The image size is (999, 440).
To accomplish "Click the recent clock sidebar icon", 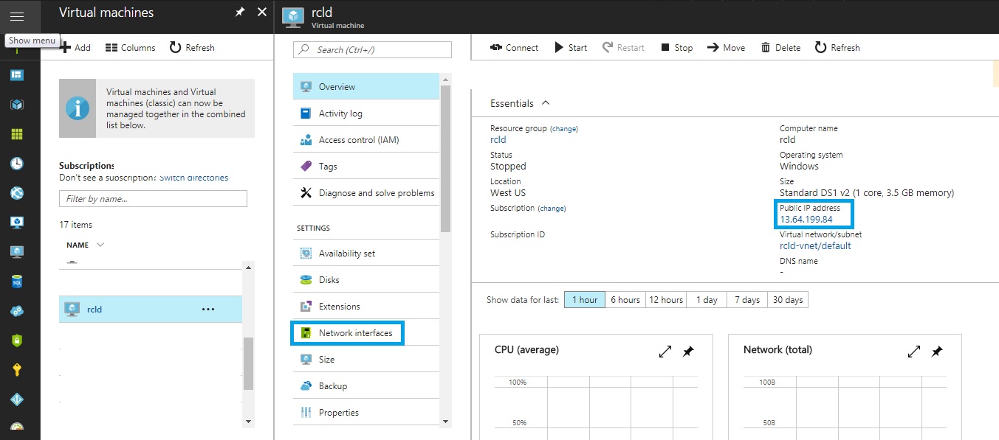I will point(16,164).
